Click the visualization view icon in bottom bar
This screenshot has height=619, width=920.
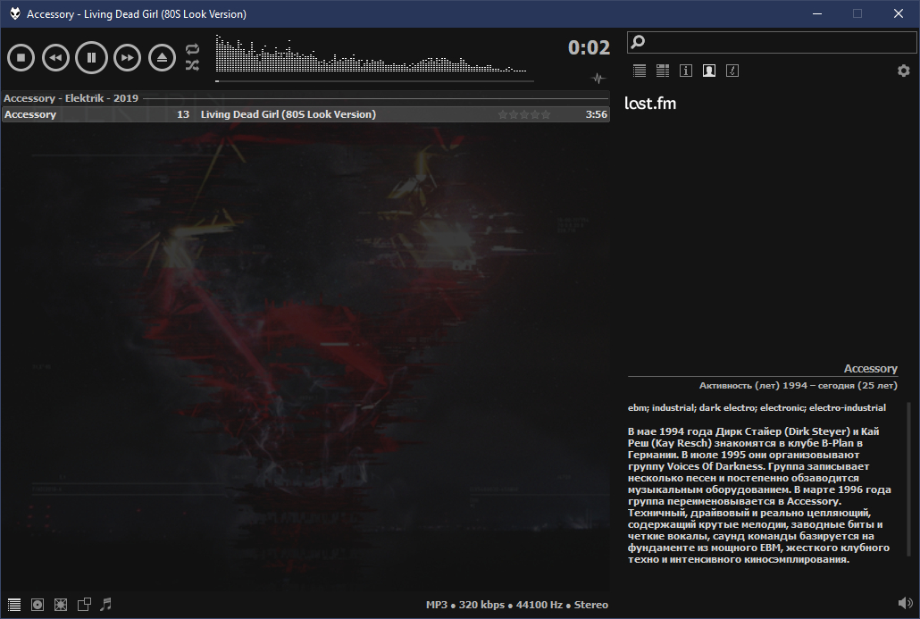click(61, 605)
